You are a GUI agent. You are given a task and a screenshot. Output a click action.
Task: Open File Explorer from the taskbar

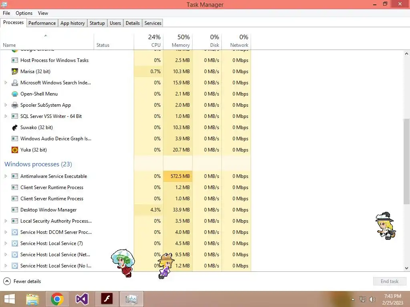(x=32, y=299)
